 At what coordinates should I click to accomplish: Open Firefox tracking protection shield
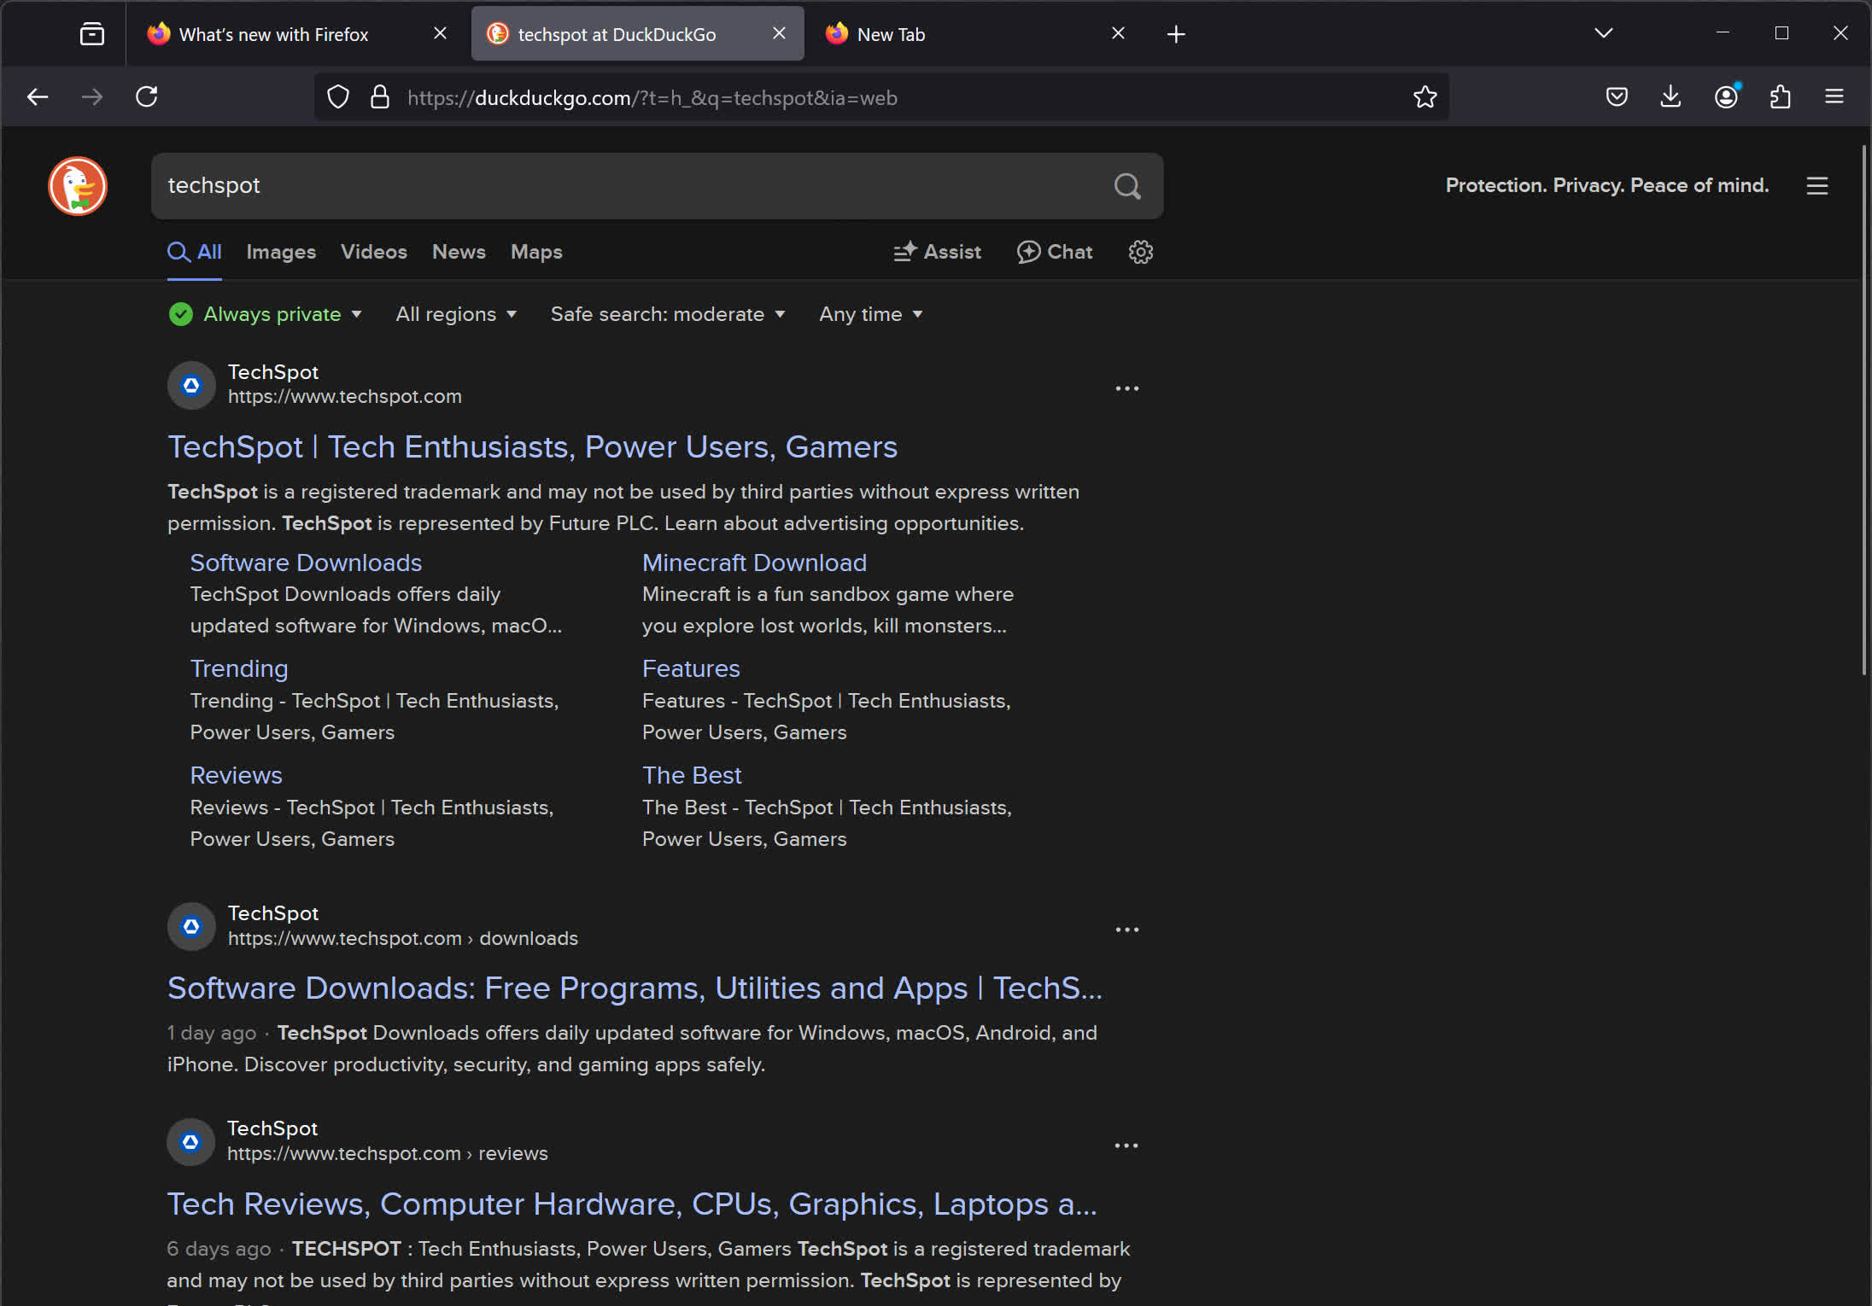point(338,97)
